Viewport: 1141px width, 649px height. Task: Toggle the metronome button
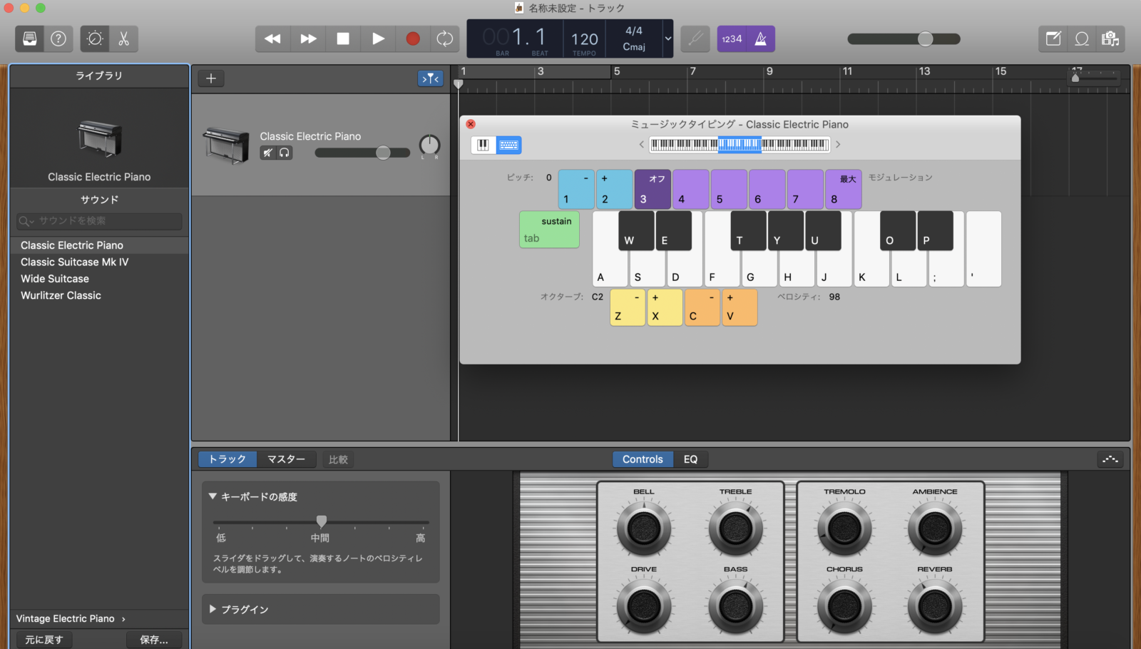pyautogui.click(x=761, y=39)
